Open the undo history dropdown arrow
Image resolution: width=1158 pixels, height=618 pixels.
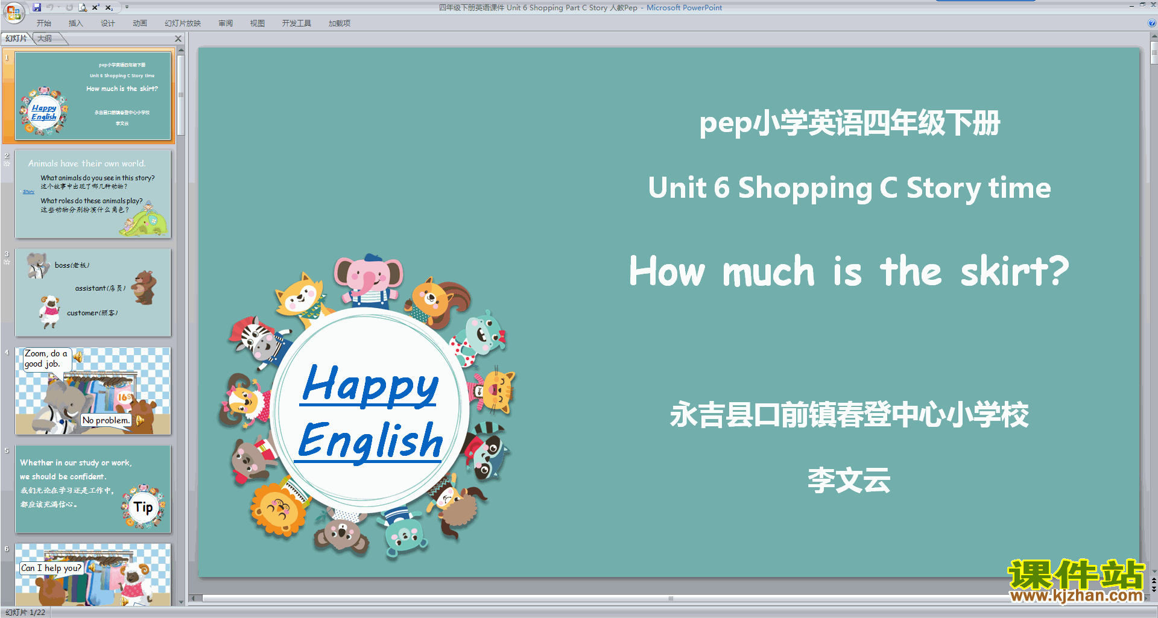pos(59,7)
